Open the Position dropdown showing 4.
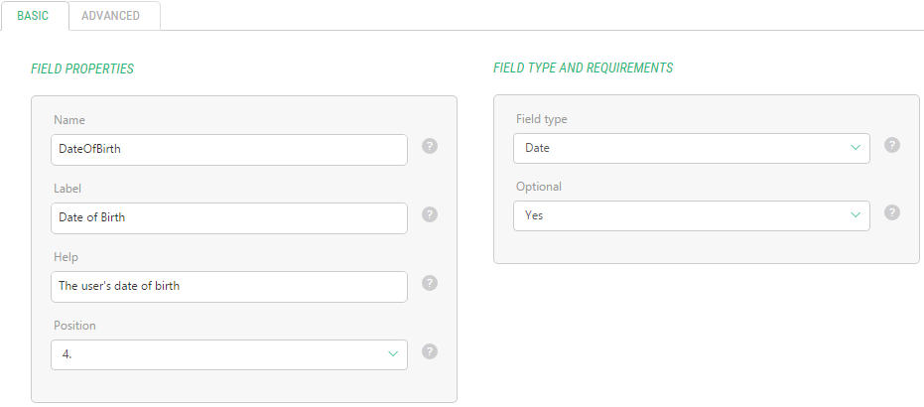Image resolution: width=924 pixels, height=407 pixels. (228, 354)
